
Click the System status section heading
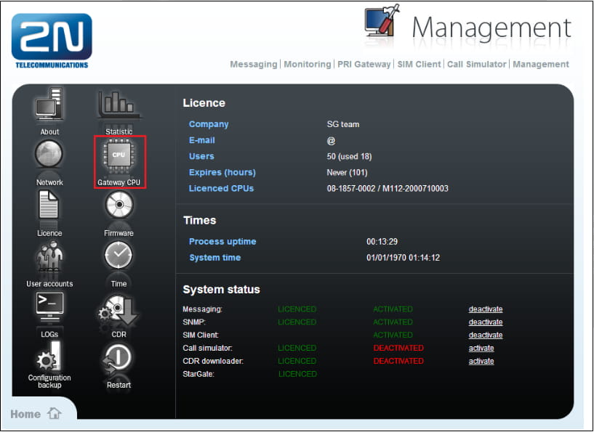pyautogui.click(x=221, y=290)
